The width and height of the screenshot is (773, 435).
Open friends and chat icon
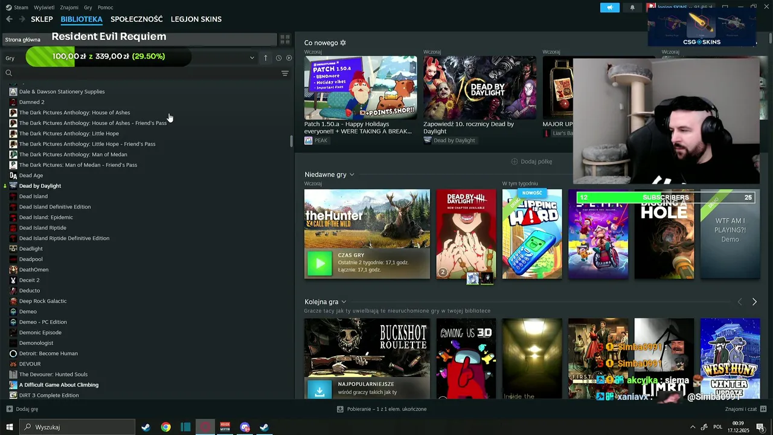tap(763, 409)
